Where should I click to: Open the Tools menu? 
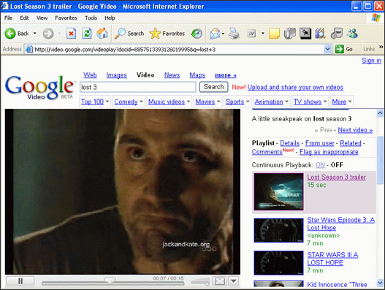point(91,18)
